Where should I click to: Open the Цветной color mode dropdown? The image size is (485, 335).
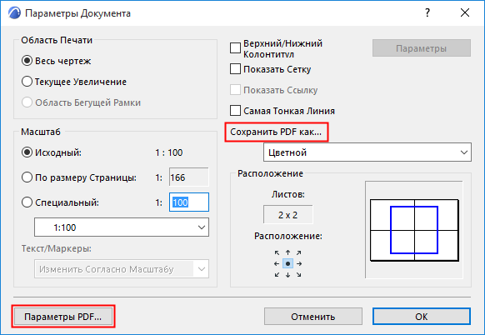tap(367, 152)
